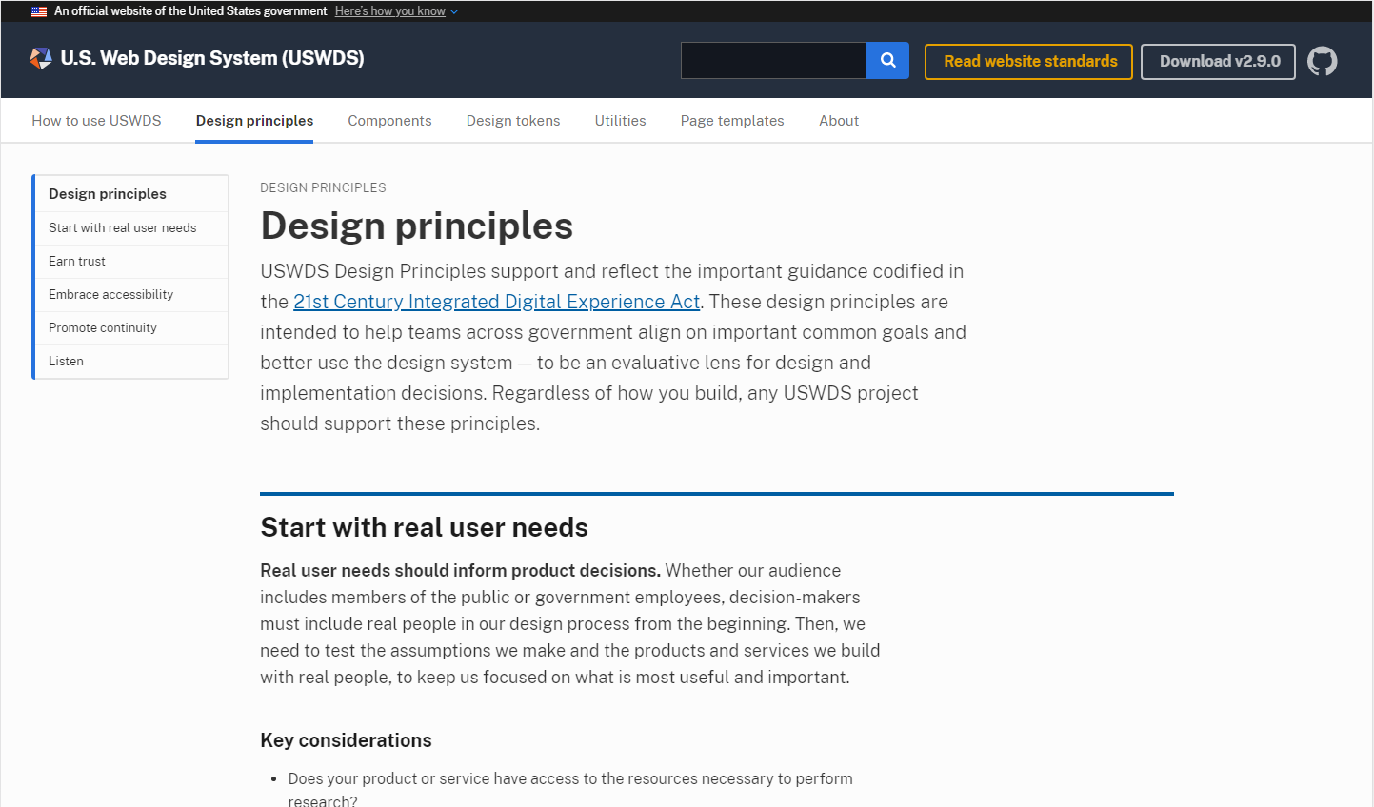This screenshot has width=1374, height=807.
Task: Open the GitHub repository icon
Action: (x=1322, y=61)
